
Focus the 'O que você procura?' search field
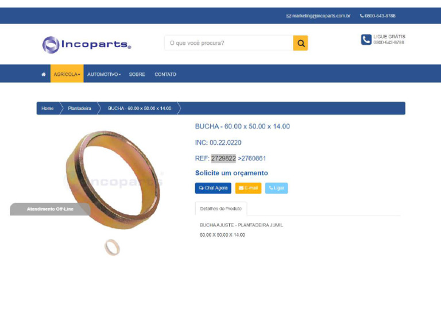(229, 43)
